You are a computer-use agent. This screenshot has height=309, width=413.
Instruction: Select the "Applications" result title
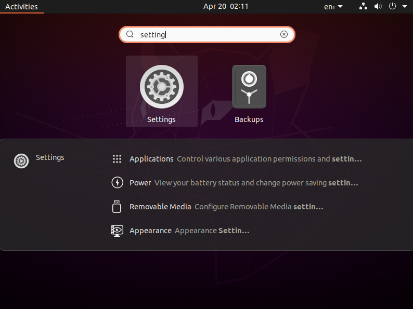pos(151,159)
